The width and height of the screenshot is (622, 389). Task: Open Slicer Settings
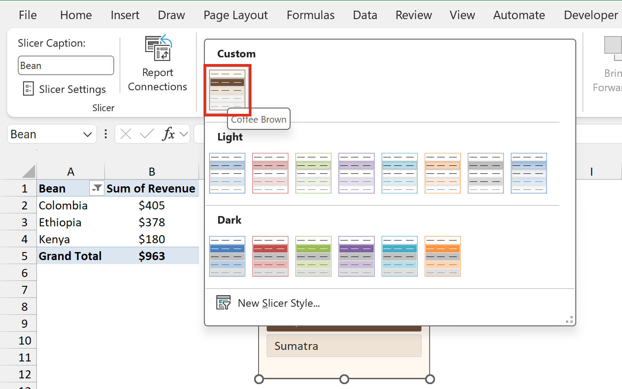[x=64, y=89]
